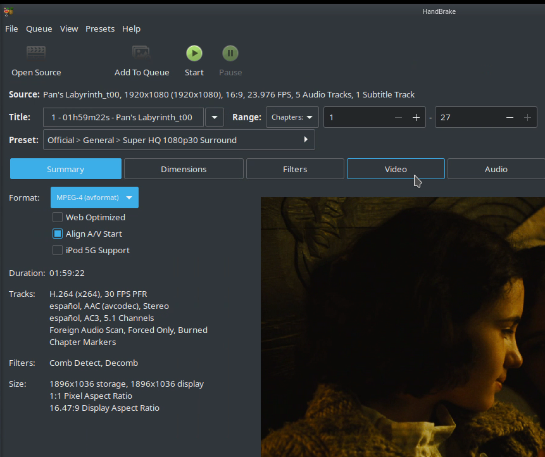Open the MPEG-4 (avformat) Format dropdown
The width and height of the screenshot is (545, 457).
coord(94,197)
